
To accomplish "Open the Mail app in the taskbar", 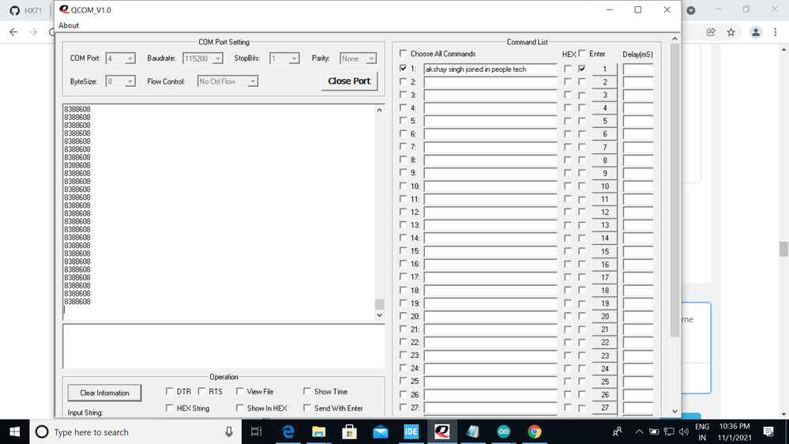I will point(381,432).
